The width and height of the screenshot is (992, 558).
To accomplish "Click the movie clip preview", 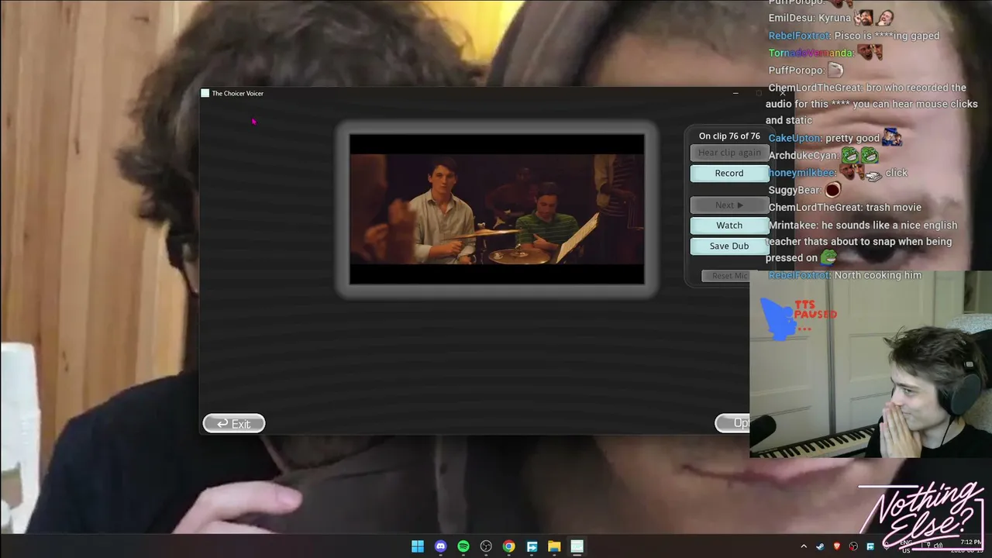I will pyautogui.click(x=497, y=209).
